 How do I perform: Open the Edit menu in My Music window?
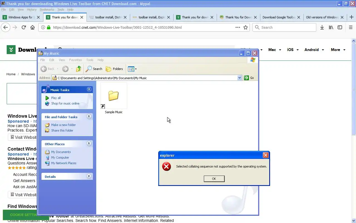coord(52,60)
